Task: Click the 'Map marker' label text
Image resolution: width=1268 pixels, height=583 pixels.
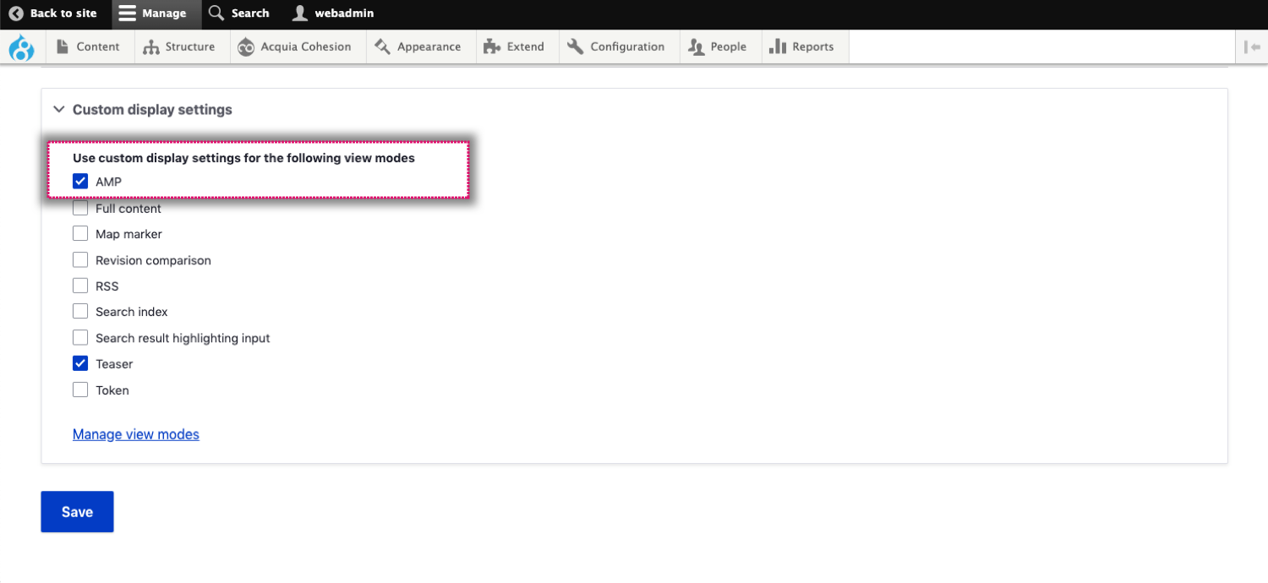Action: [128, 234]
